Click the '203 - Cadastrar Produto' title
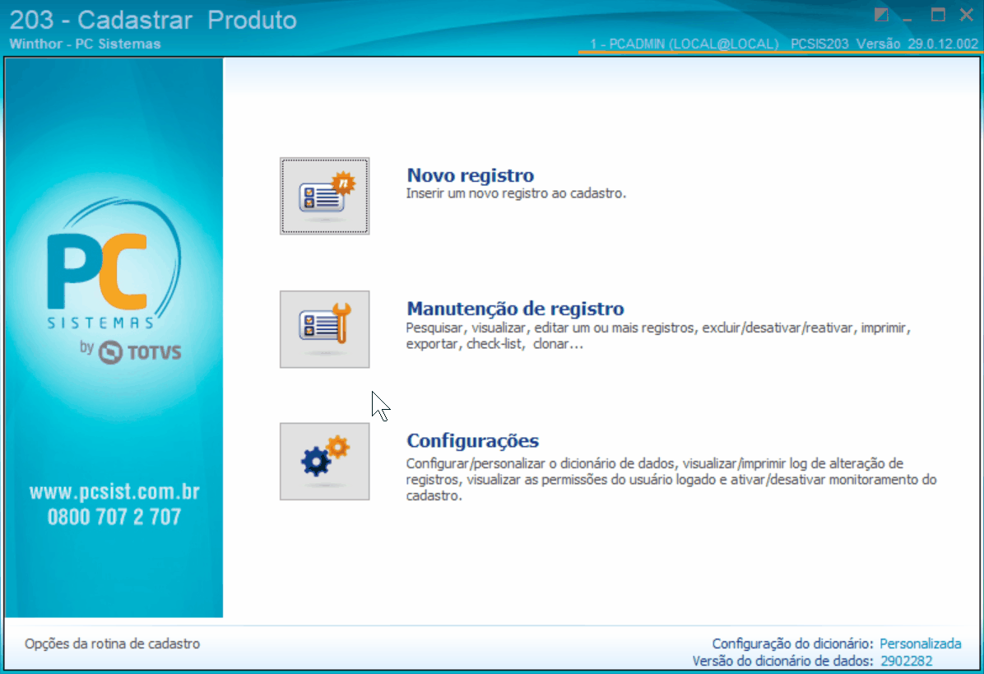Viewport: 984px width, 674px height. click(x=153, y=20)
